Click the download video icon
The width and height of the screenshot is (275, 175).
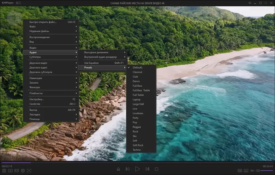(10, 171)
